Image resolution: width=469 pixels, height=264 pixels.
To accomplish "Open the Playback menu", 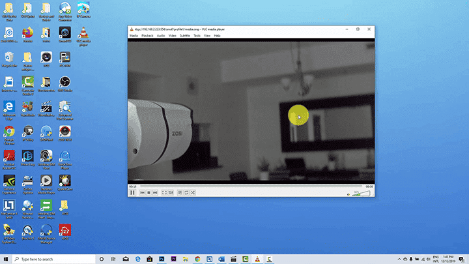I will click(147, 36).
